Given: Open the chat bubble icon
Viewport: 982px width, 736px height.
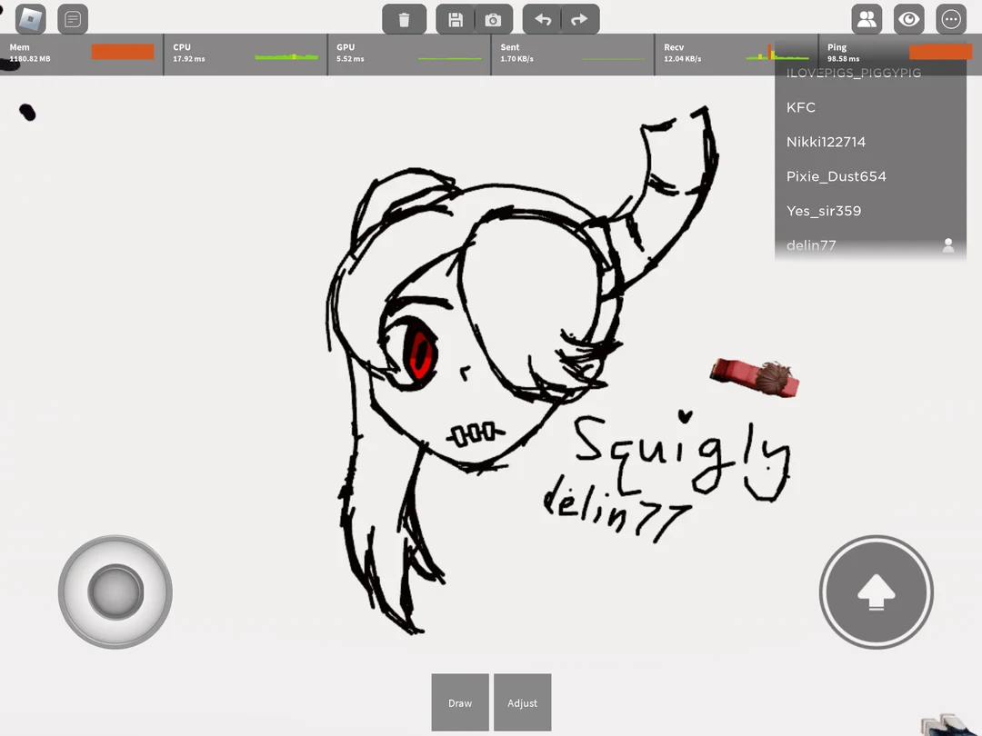Looking at the screenshot, I should pyautogui.click(x=73, y=18).
